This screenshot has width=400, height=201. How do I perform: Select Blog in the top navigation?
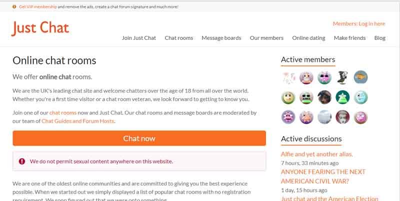[380, 38]
